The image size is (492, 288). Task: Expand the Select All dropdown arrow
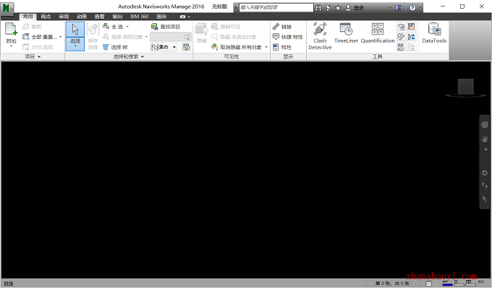[x=127, y=27]
